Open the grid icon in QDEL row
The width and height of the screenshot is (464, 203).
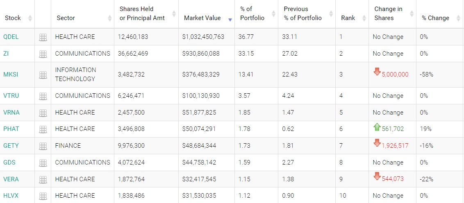[x=43, y=37]
